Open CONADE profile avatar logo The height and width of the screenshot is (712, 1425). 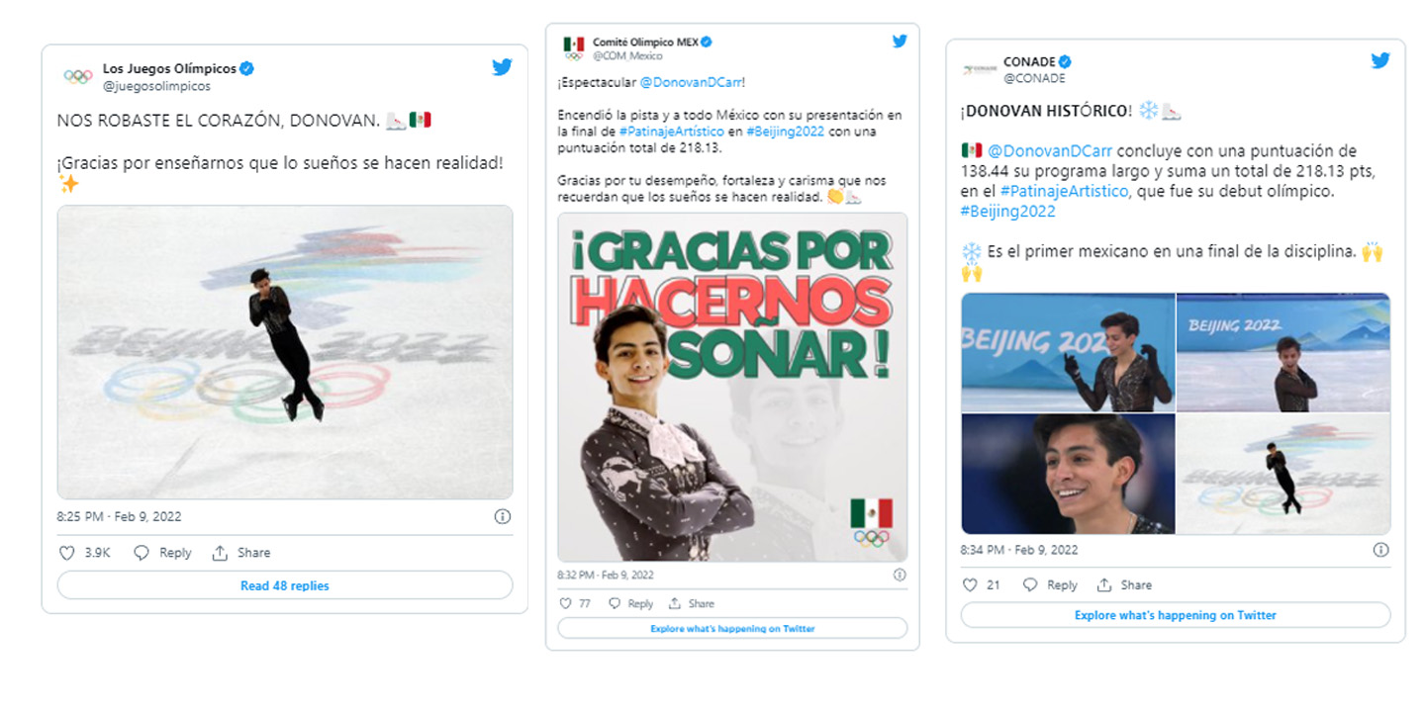tap(980, 69)
